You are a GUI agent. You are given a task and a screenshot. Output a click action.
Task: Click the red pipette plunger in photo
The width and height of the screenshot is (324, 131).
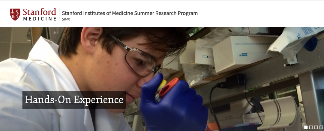[x=168, y=87]
